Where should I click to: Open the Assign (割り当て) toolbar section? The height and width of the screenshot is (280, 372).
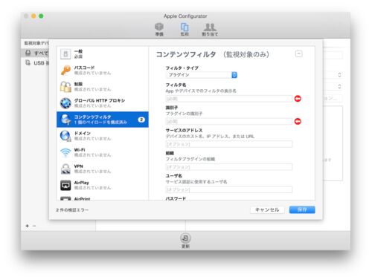210,29
